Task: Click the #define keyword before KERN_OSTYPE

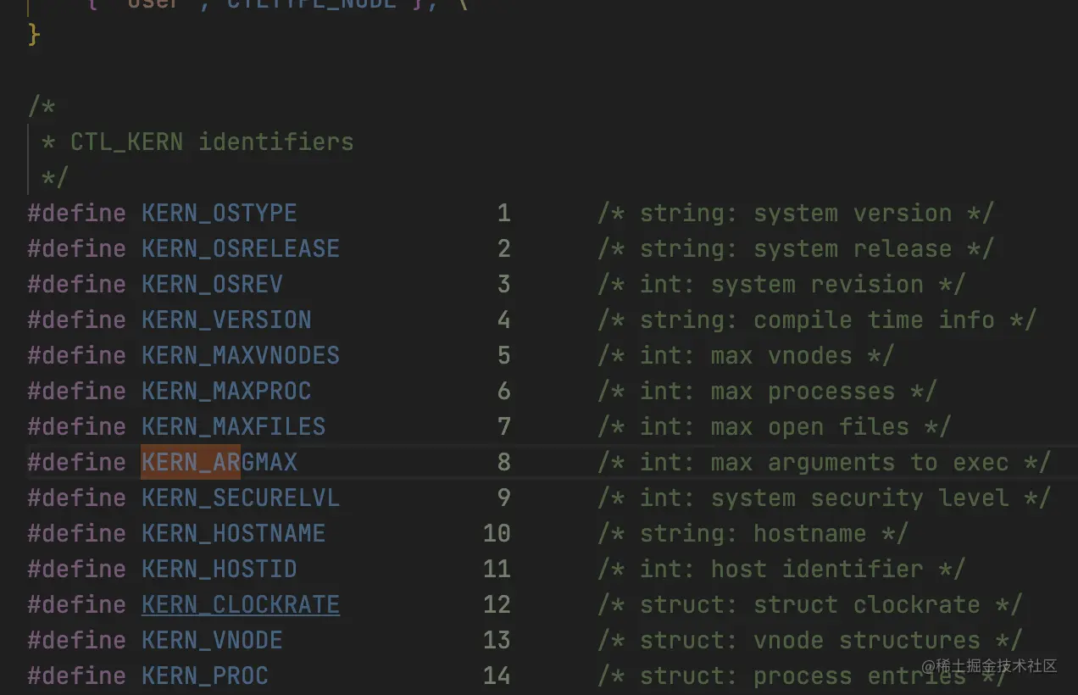Action: point(77,213)
